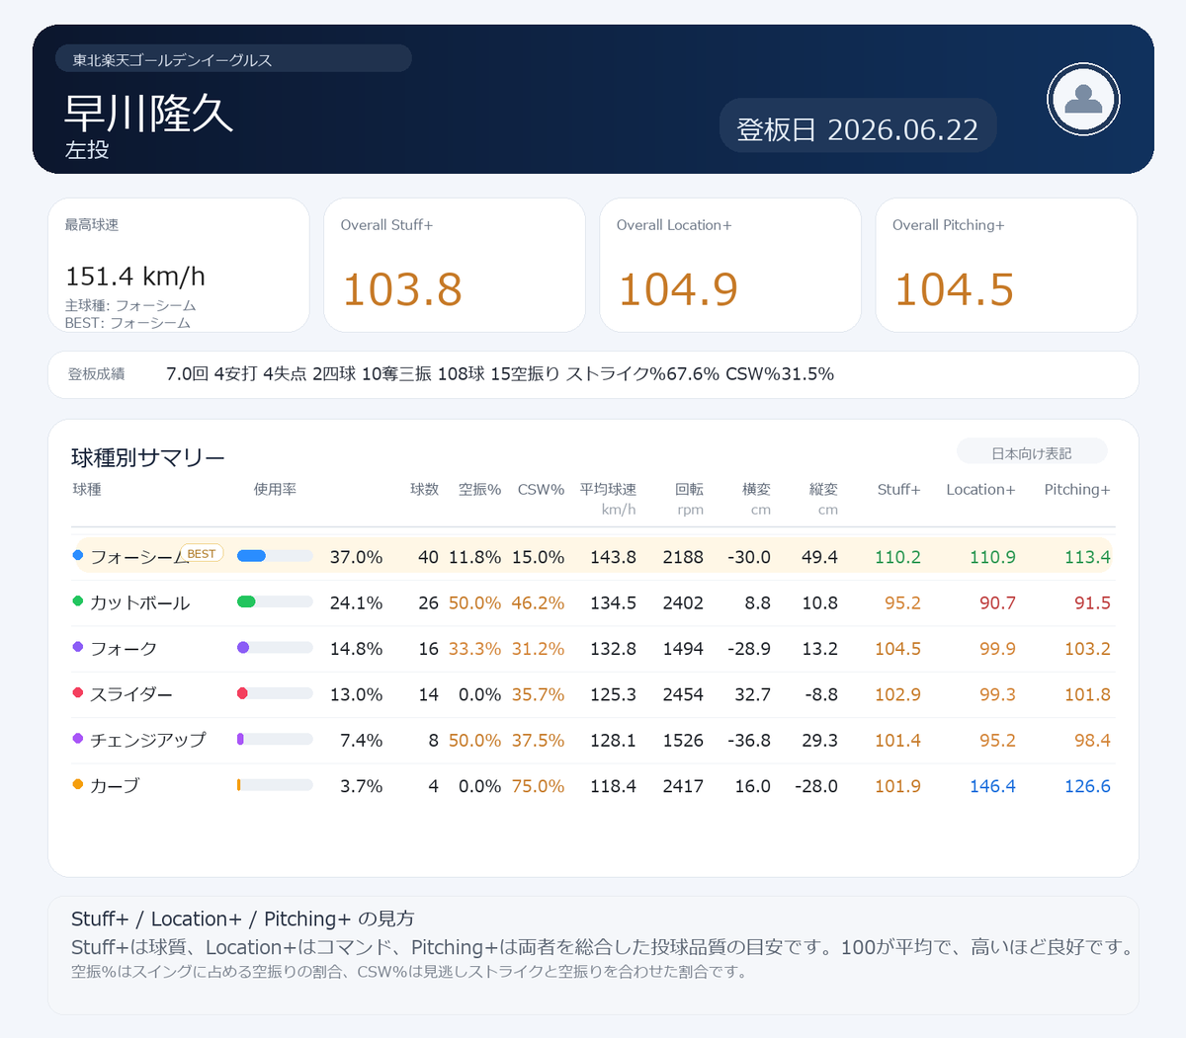The width and height of the screenshot is (1186, 1038).
Task: Click the カットボール usage bar
Action: pyautogui.click(x=275, y=601)
